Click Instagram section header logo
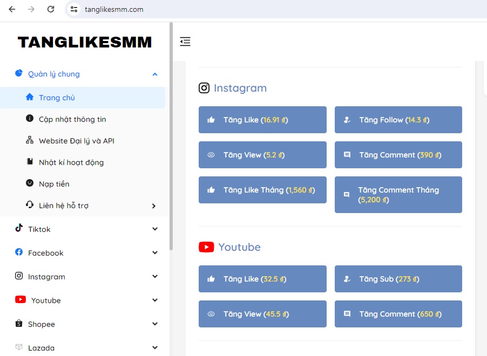This screenshot has height=356, width=487. (x=204, y=88)
